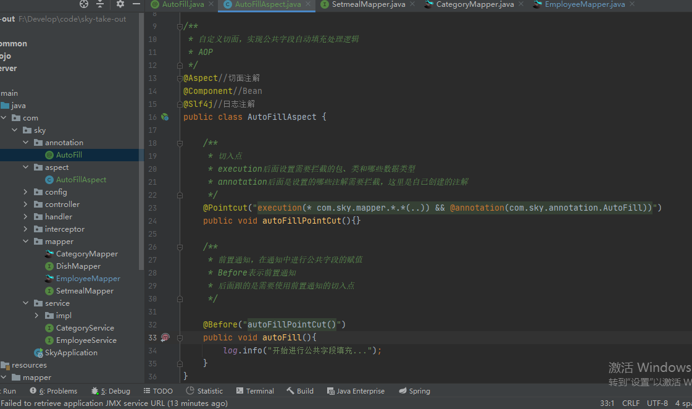
Task: Open SkyApplication class in tree
Action: pyautogui.click(x=70, y=353)
